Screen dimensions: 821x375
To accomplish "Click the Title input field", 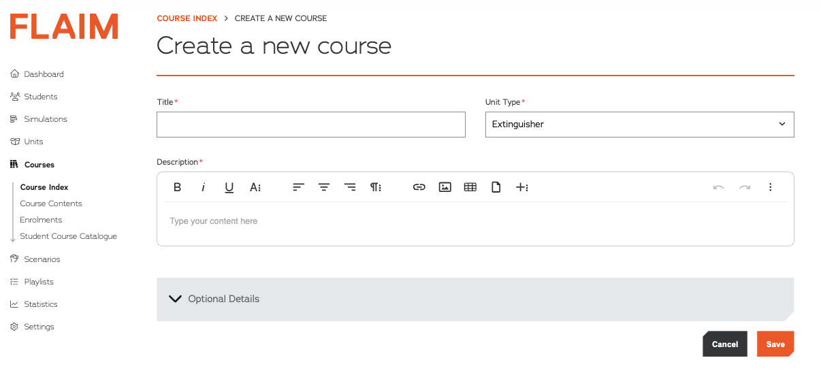I will 311,125.
